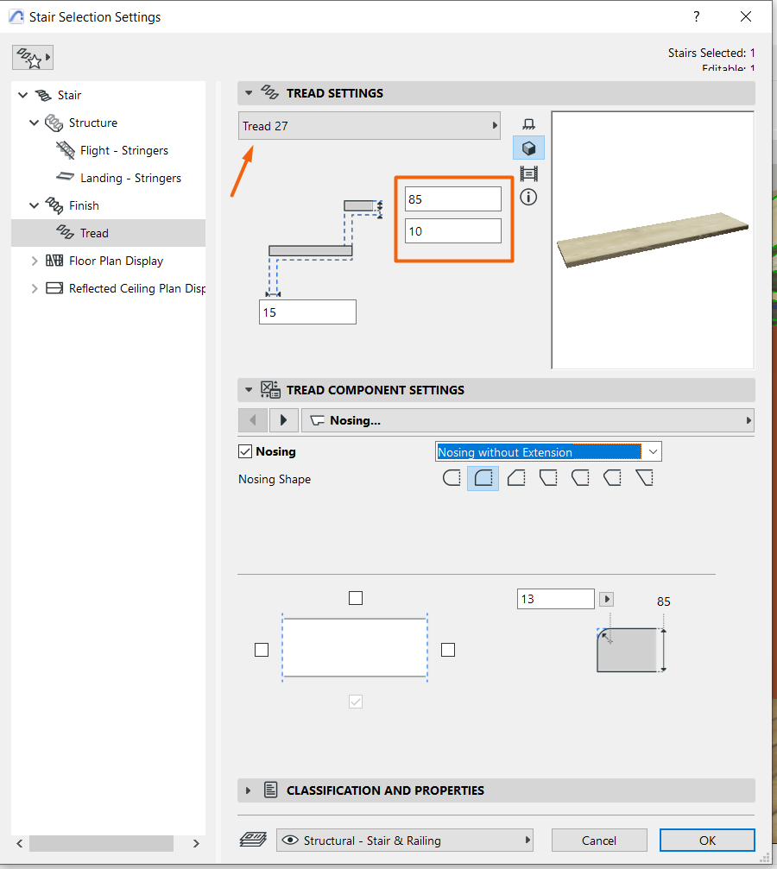Click the Tread Component Settings panel icon
The width and height of the screenshot is (777, 869).
(270, 389)
